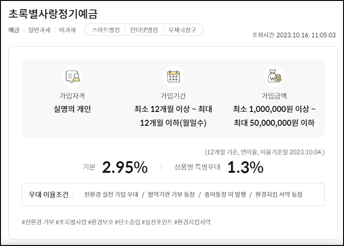Click the 예금 category label
Viewport: 344px width, 246px height.
coord(14,30)
